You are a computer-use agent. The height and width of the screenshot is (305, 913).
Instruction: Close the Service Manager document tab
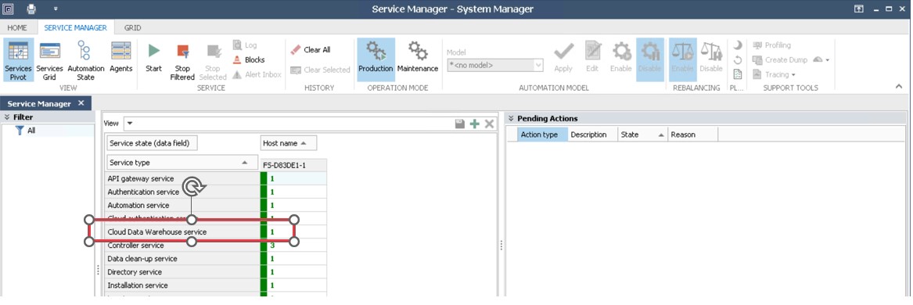81,103
